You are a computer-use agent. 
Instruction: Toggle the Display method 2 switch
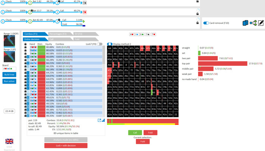coord(110,44)
